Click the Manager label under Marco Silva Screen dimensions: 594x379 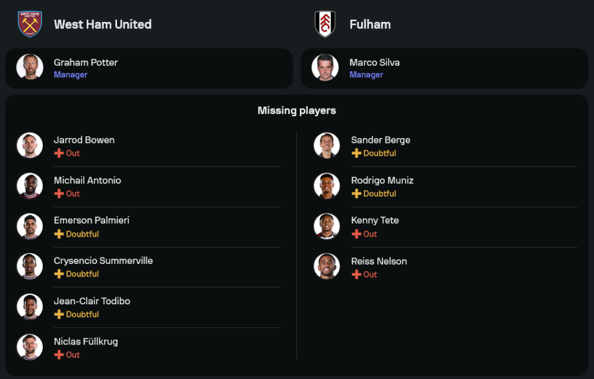(x=366, y=75)
